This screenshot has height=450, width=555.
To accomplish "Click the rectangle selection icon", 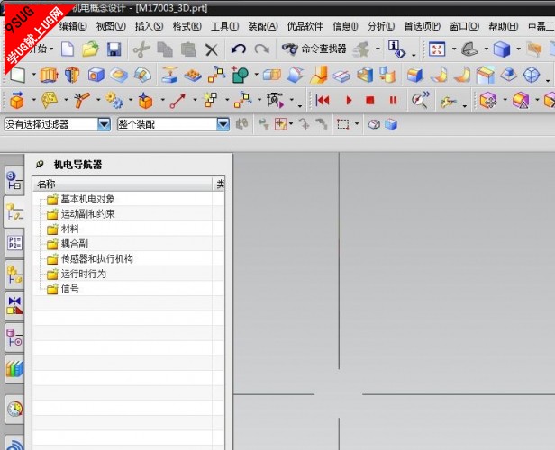I will pos(342,124).
